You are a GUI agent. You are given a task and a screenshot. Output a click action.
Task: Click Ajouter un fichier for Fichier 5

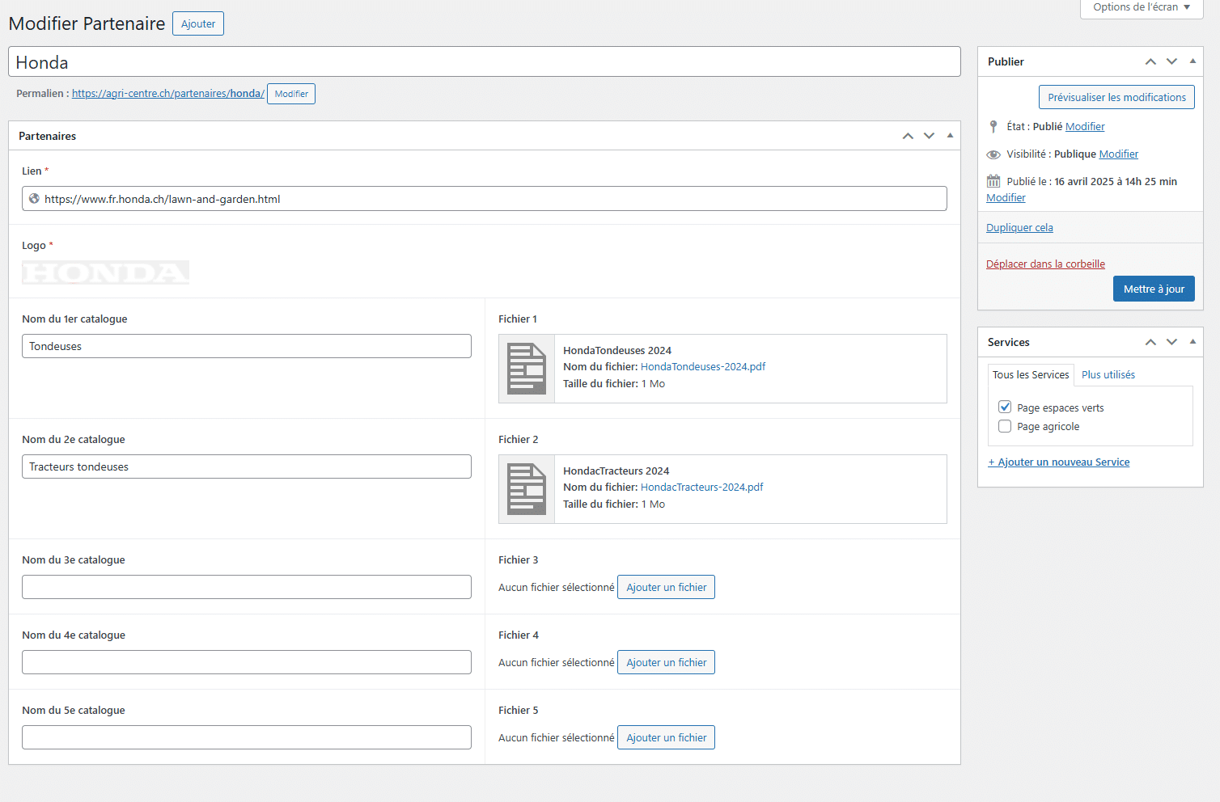click(x=666, y=737)
